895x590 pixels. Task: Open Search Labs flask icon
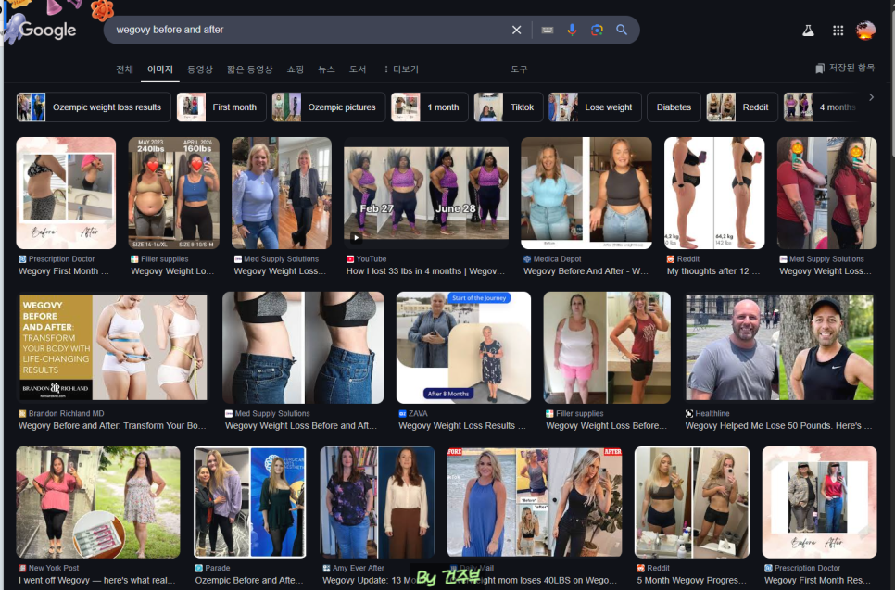[808, 31]
